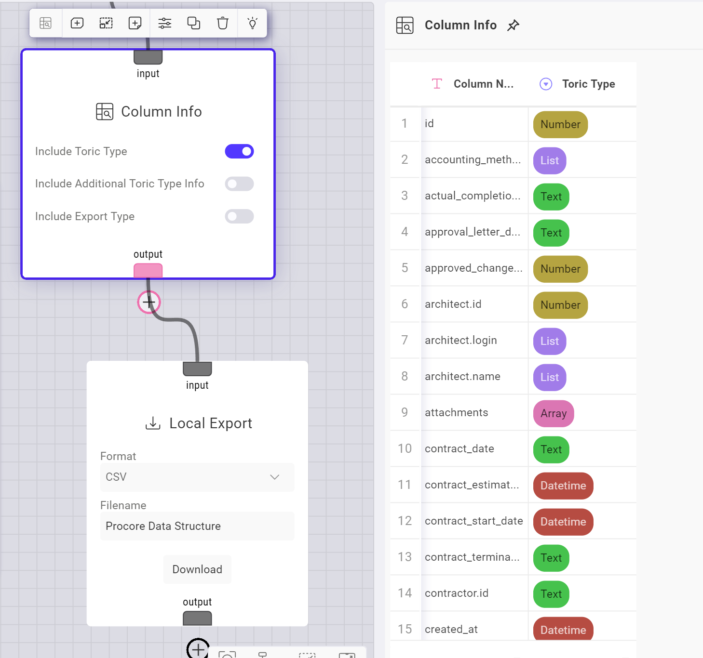Click the Column Info panel header icon
Screen dimensions: 703x658
pyautogui.click(x=405, y=25)
